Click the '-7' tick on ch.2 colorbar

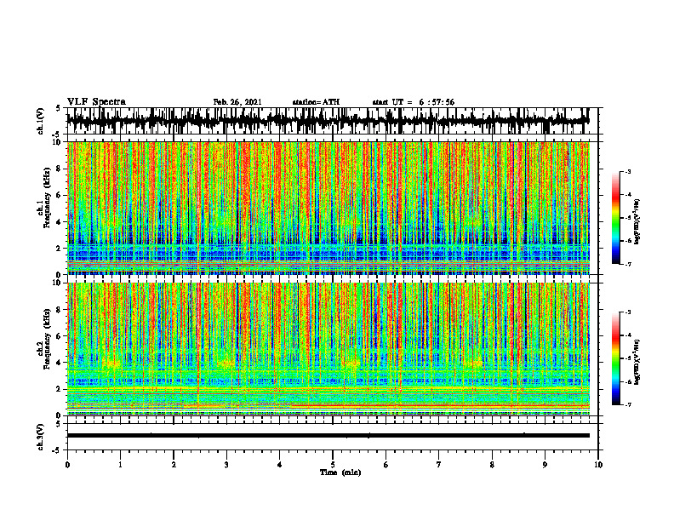pyautogui.click(x=628, y=404)
